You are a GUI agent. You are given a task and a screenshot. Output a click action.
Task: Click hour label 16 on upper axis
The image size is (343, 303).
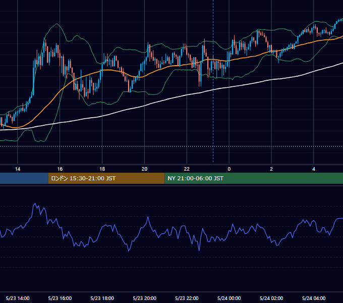[x=60, y=169]
